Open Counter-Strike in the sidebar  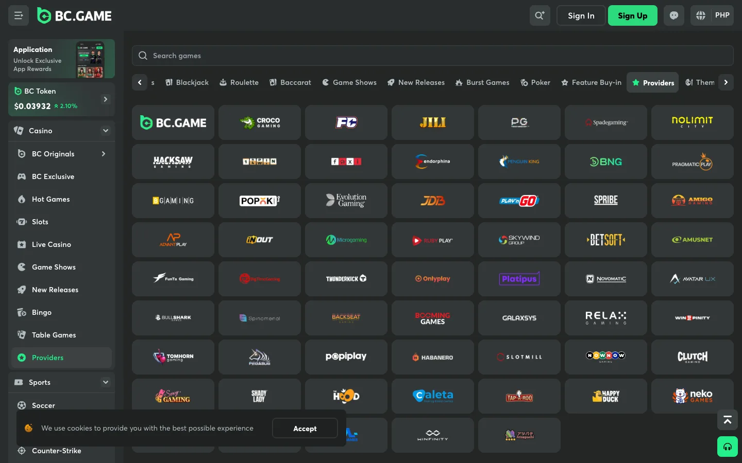point(61,451)
